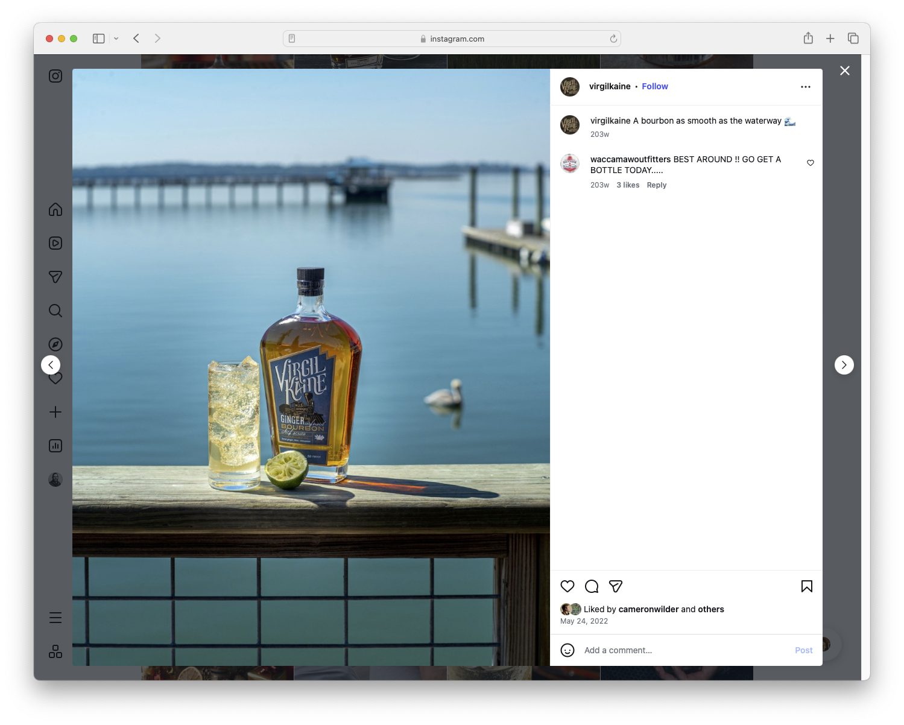Open virgilkaine header profile picture

point(570,87)
